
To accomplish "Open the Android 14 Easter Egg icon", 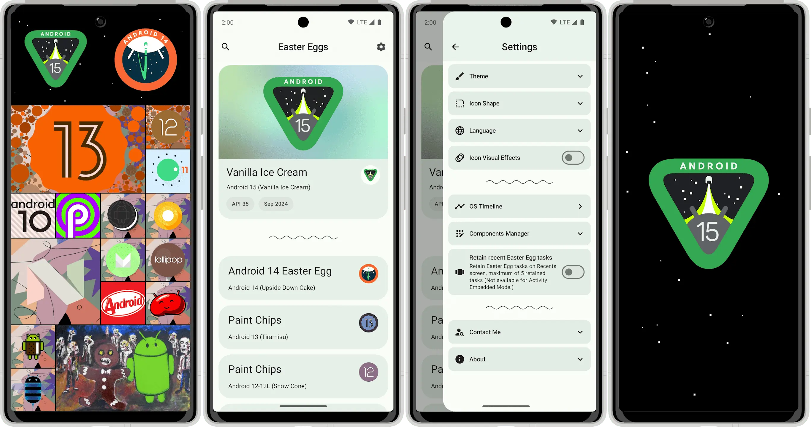I will (x=369, y=273).
